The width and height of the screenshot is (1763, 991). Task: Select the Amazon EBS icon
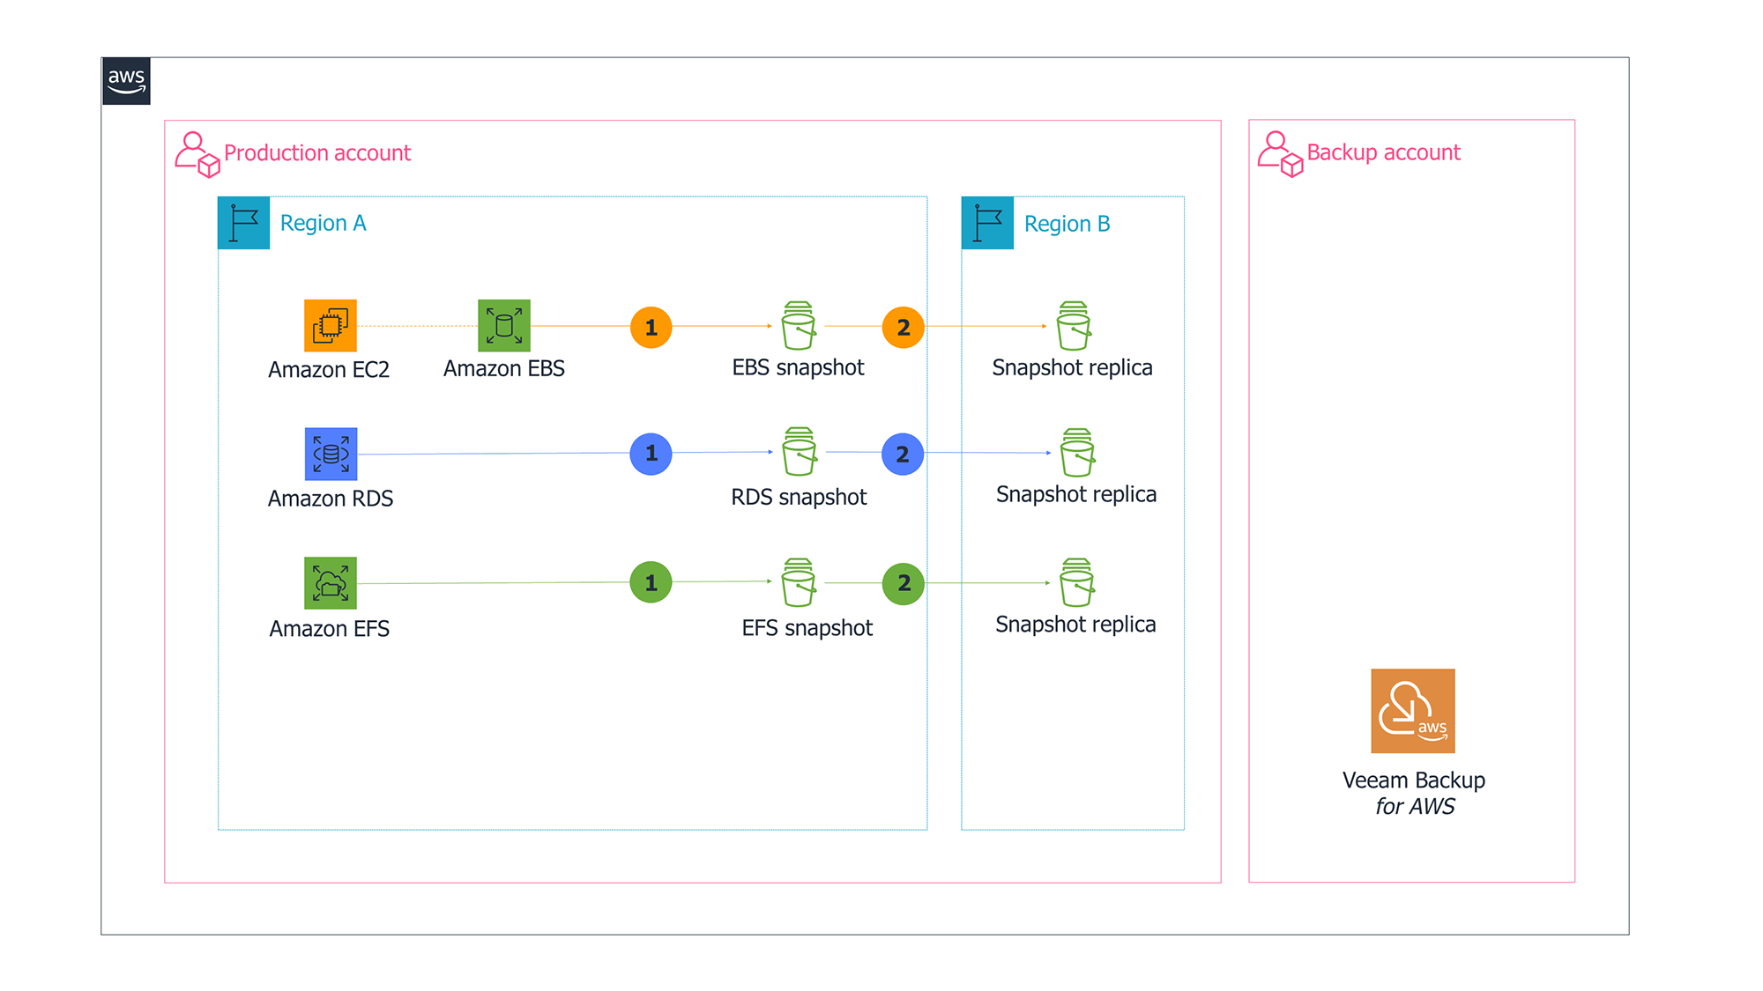503,325
